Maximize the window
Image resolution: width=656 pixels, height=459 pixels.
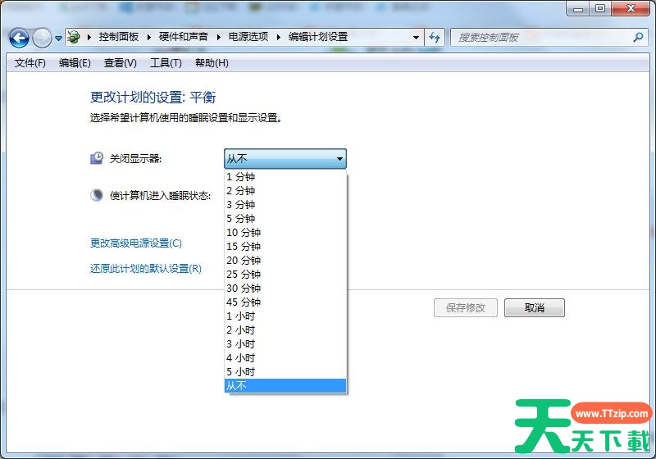coord(600,8)
